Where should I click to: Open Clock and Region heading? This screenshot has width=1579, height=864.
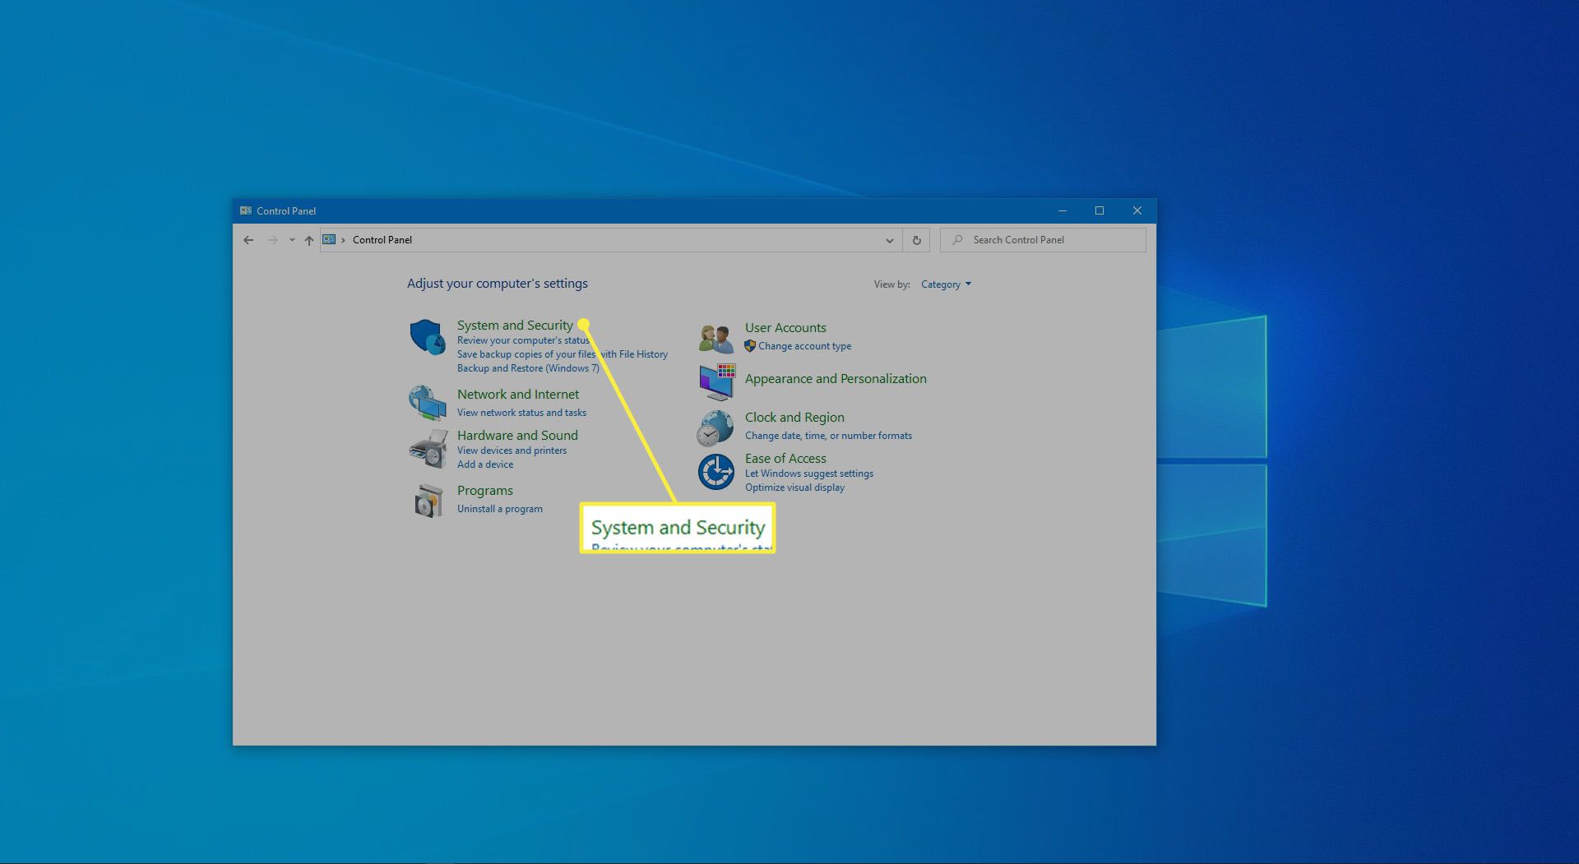click(794, 417)
